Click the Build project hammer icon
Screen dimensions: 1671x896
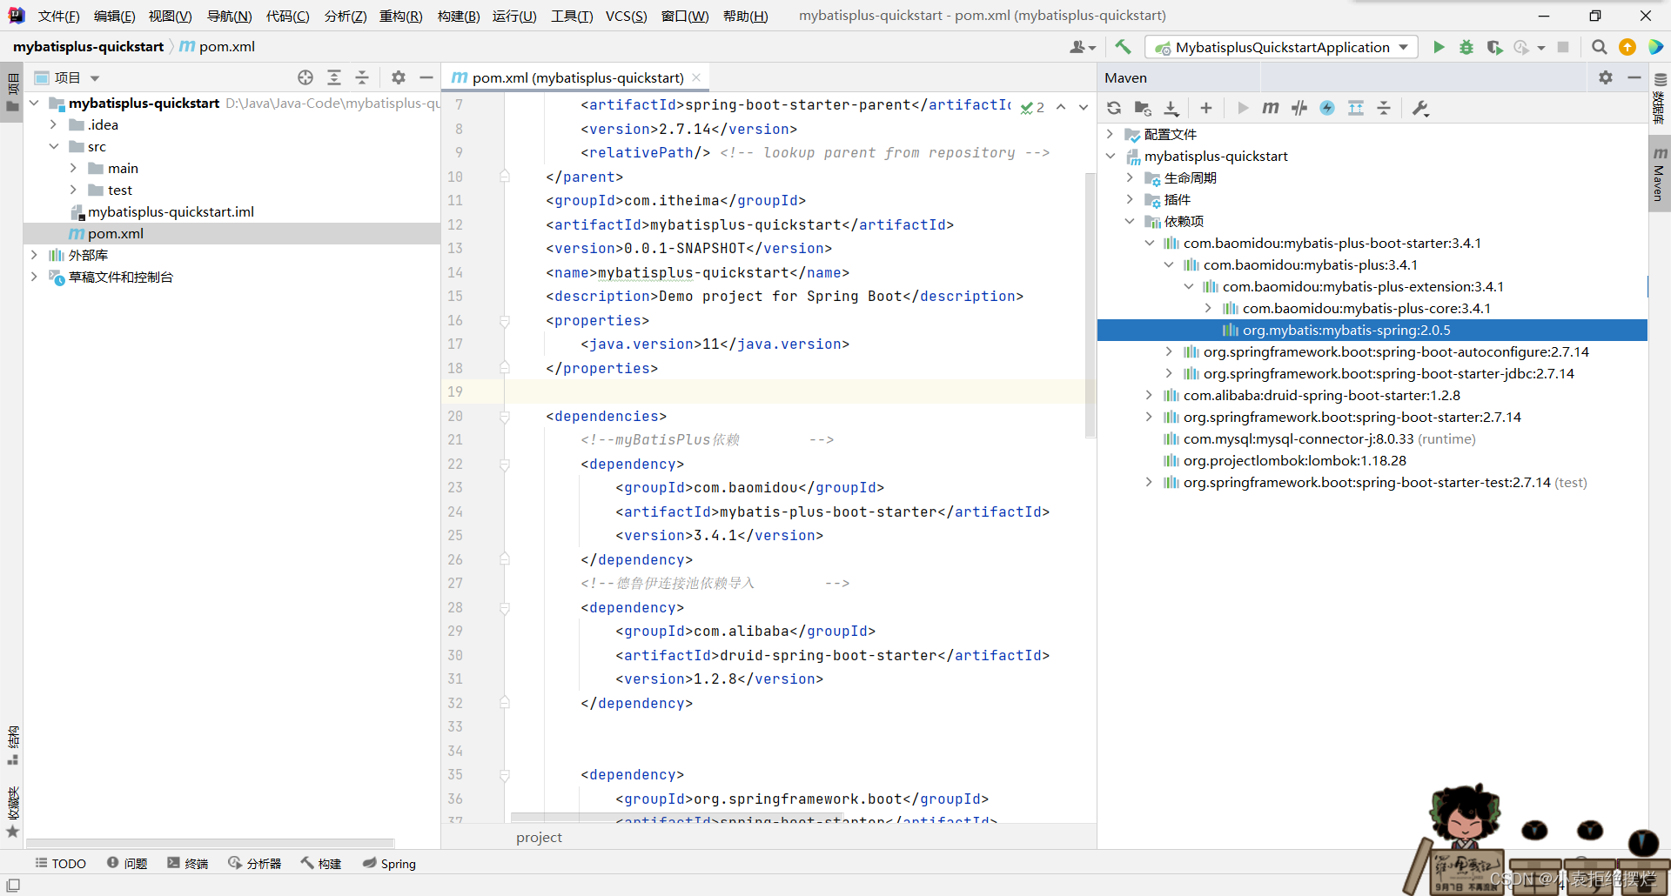(x=1123, y=47)
